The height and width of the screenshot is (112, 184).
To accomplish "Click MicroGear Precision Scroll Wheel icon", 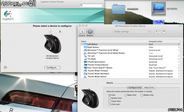I will coord(85,50).
